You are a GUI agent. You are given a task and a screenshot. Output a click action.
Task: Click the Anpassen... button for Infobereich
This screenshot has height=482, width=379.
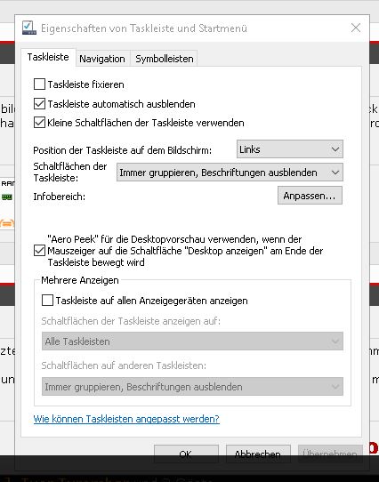coord(310,196)
